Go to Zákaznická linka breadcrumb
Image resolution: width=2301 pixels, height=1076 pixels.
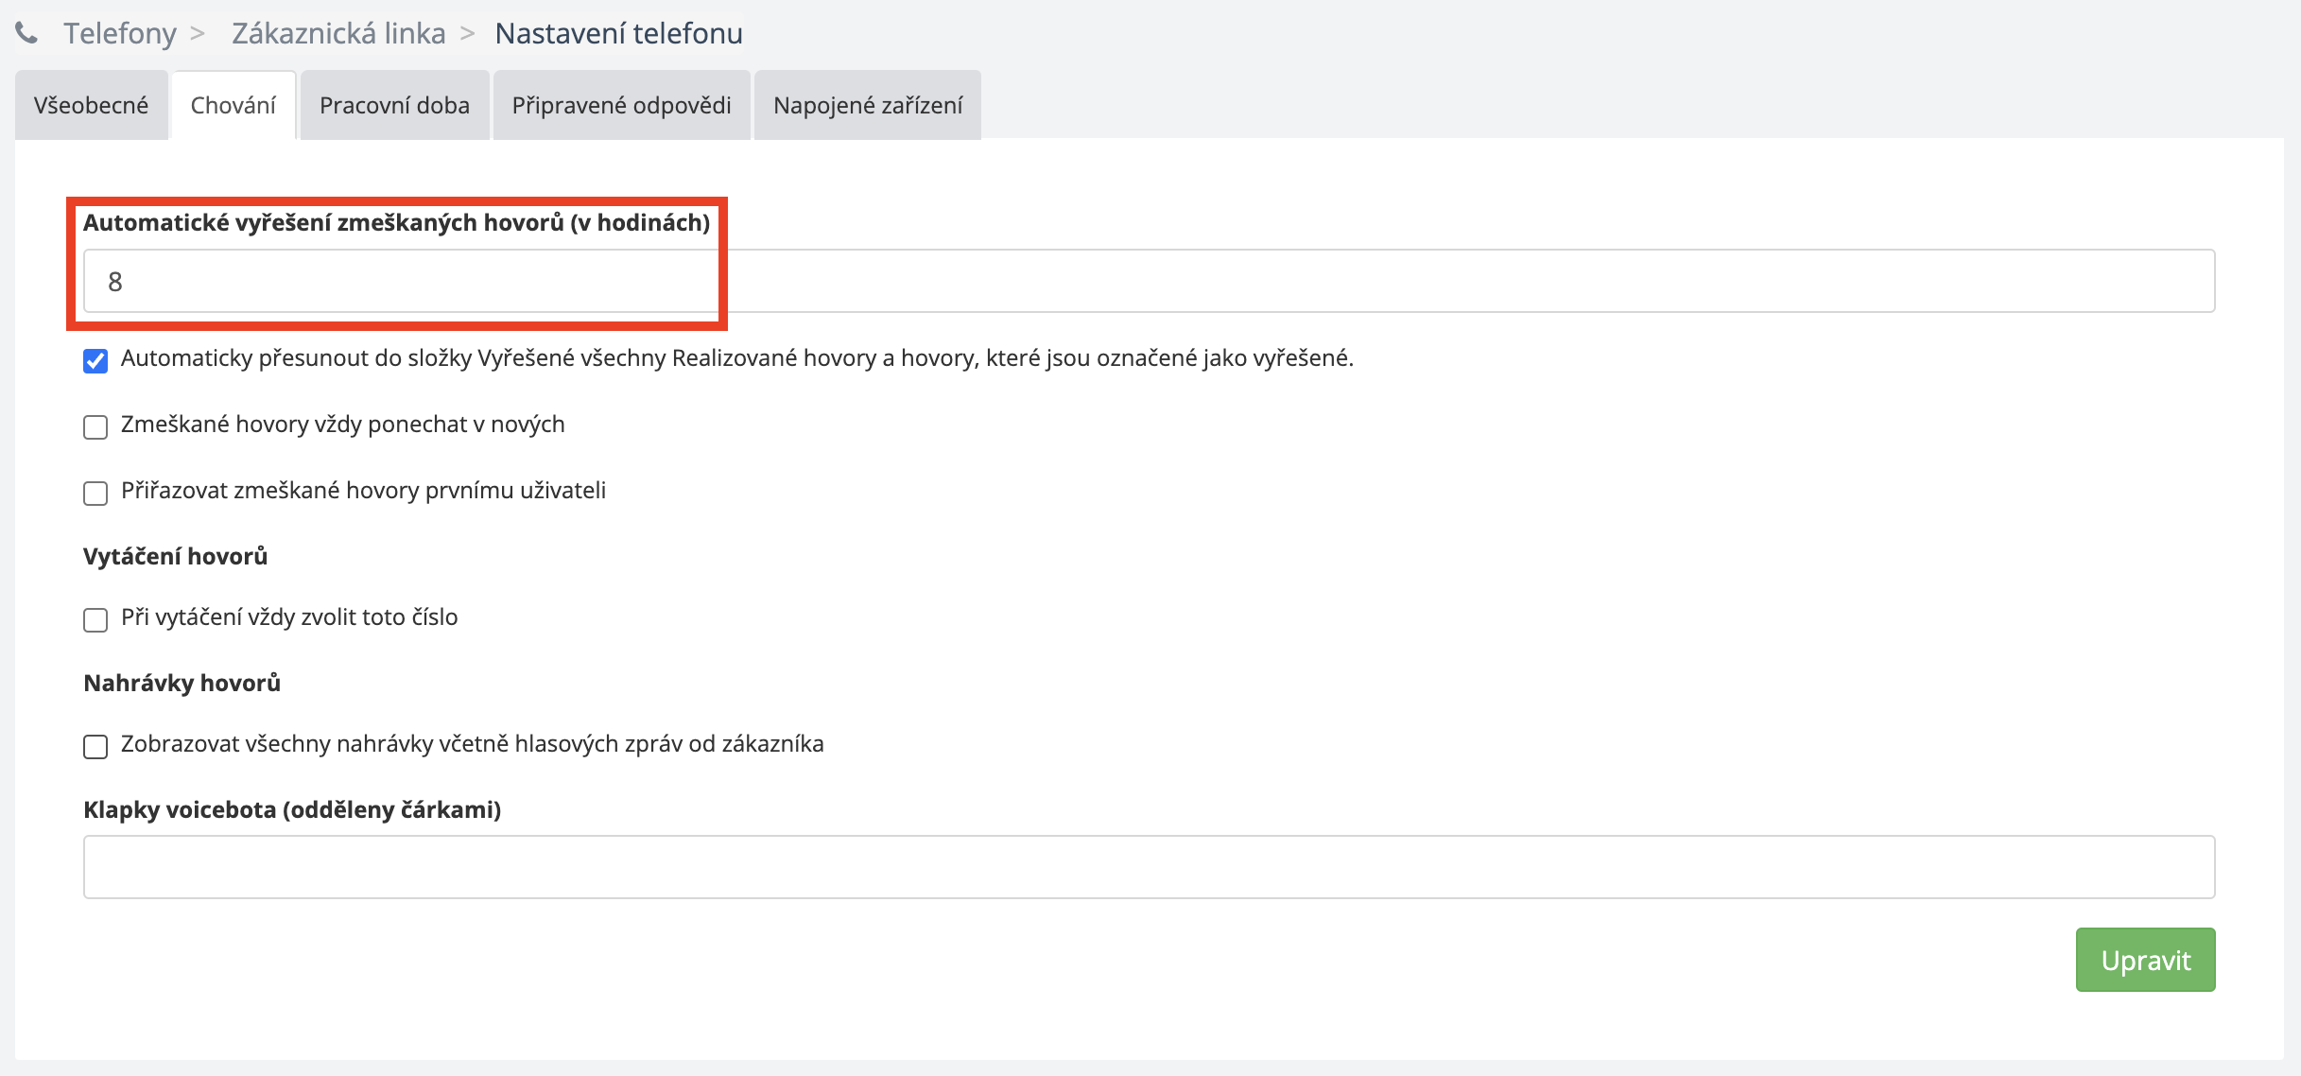click(338, 33)
